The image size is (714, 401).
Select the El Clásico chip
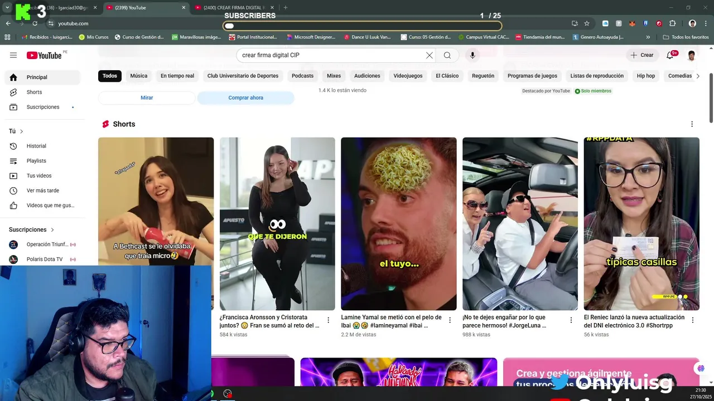pyautogui.click(x=447, y=76)
